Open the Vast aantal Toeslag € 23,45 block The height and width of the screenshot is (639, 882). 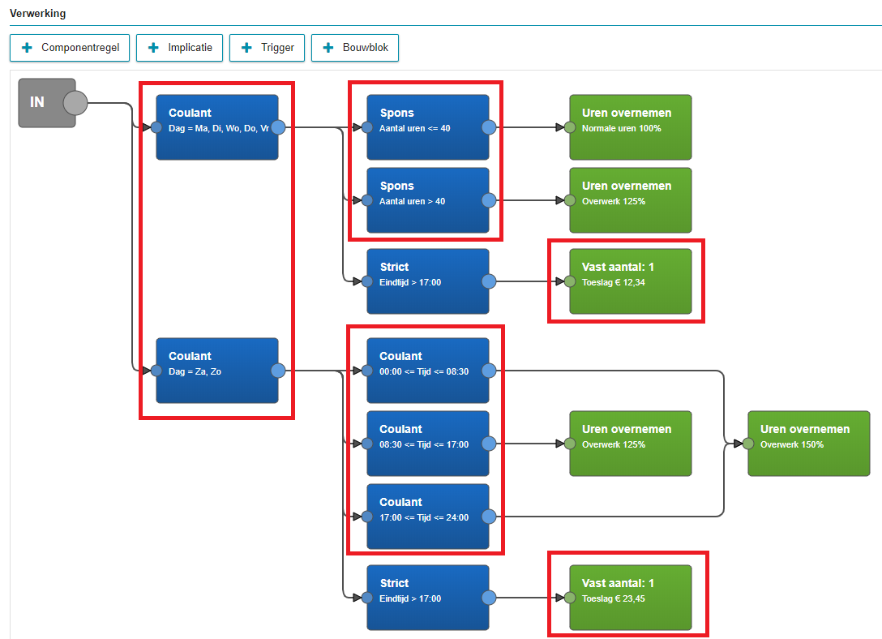click(631, 598)
